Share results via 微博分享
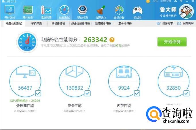Screen dimensions: 196x130 [165, 24]
